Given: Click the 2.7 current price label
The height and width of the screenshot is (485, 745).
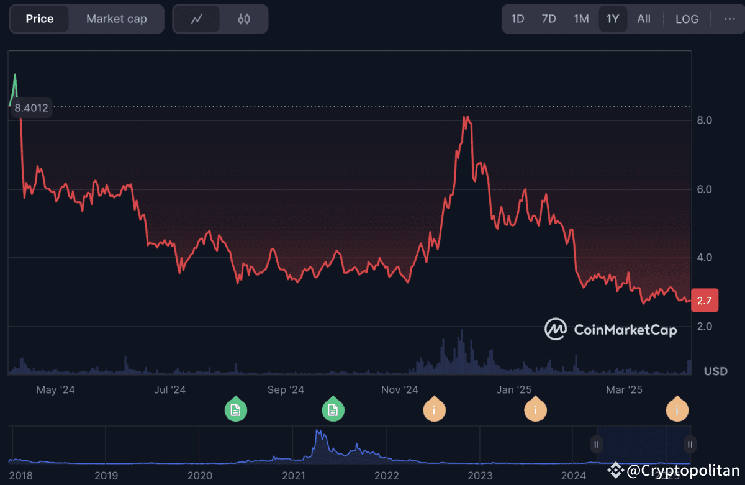Looking at the screenshot, I should tap(705, 300).
